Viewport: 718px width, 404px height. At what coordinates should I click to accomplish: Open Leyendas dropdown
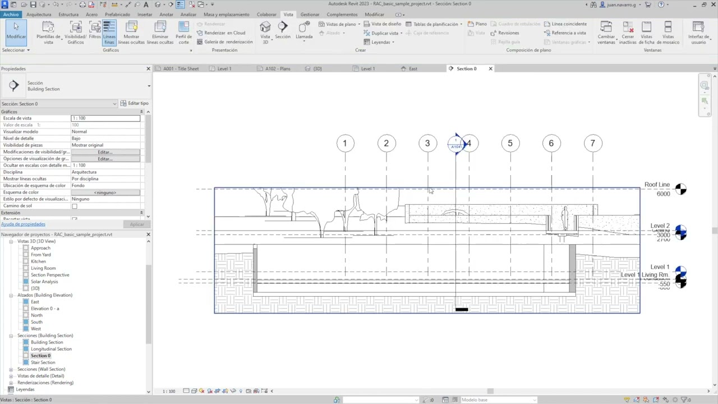[x=379, y=42]
